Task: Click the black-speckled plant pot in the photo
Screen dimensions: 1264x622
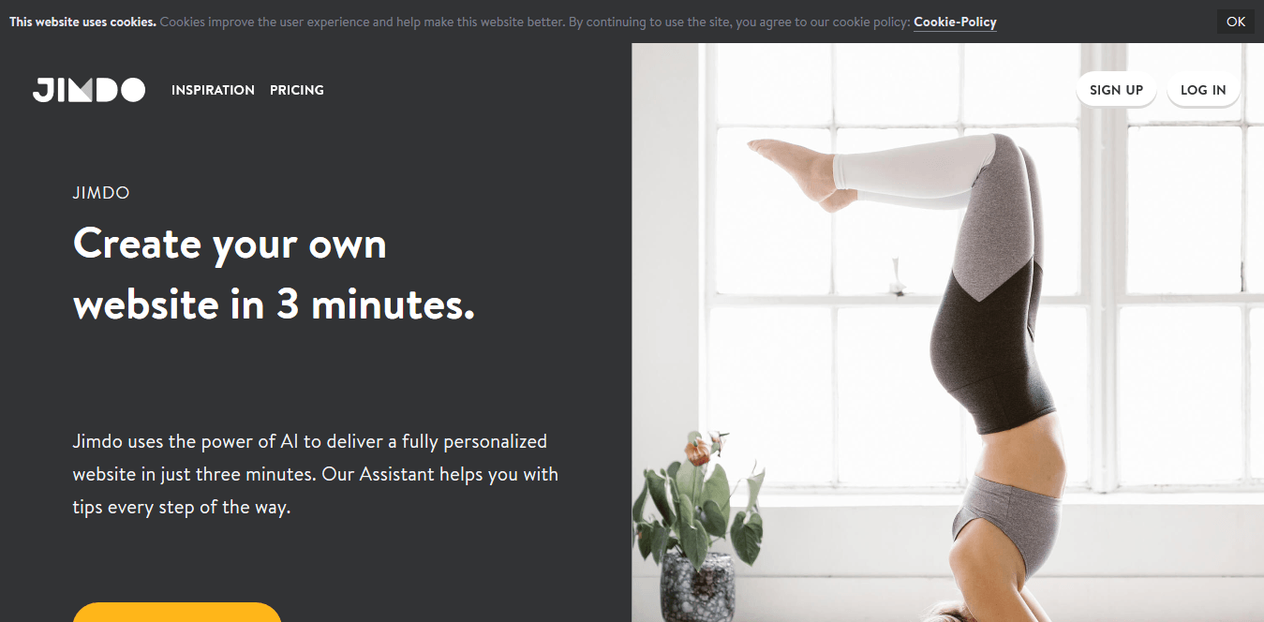Action: click(x=698, y=585)
